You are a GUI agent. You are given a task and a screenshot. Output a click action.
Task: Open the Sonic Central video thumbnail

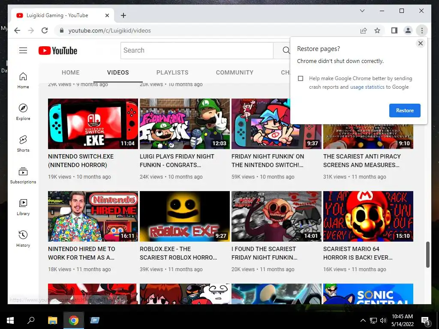(368, 294)
